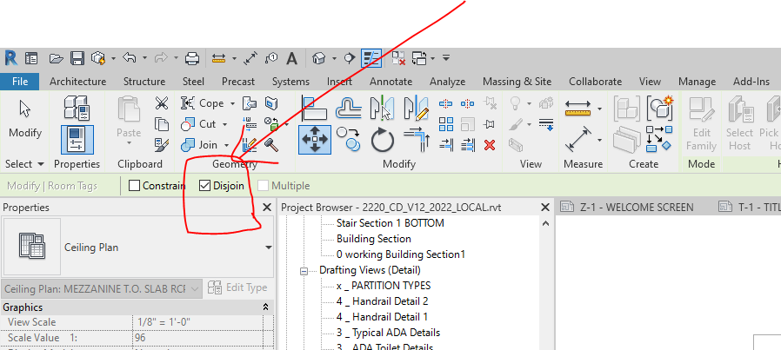Open the File menu tab
Image resolution: width=781 pixels, height=350 pixels.
pyautogui.click(x=20, y=82)
